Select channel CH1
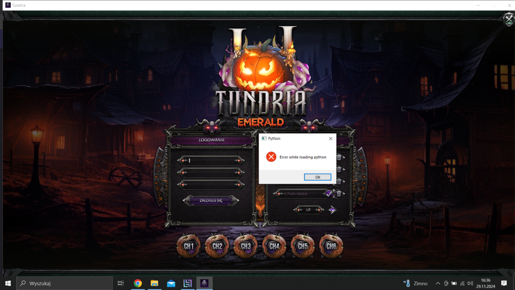 [x=189, y=246]
